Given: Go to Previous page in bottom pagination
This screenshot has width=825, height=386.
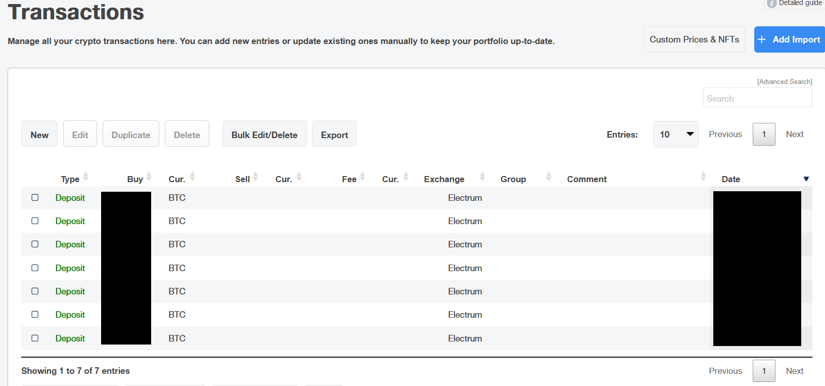Looking at the screenshot, I should [x=725, y=371].
